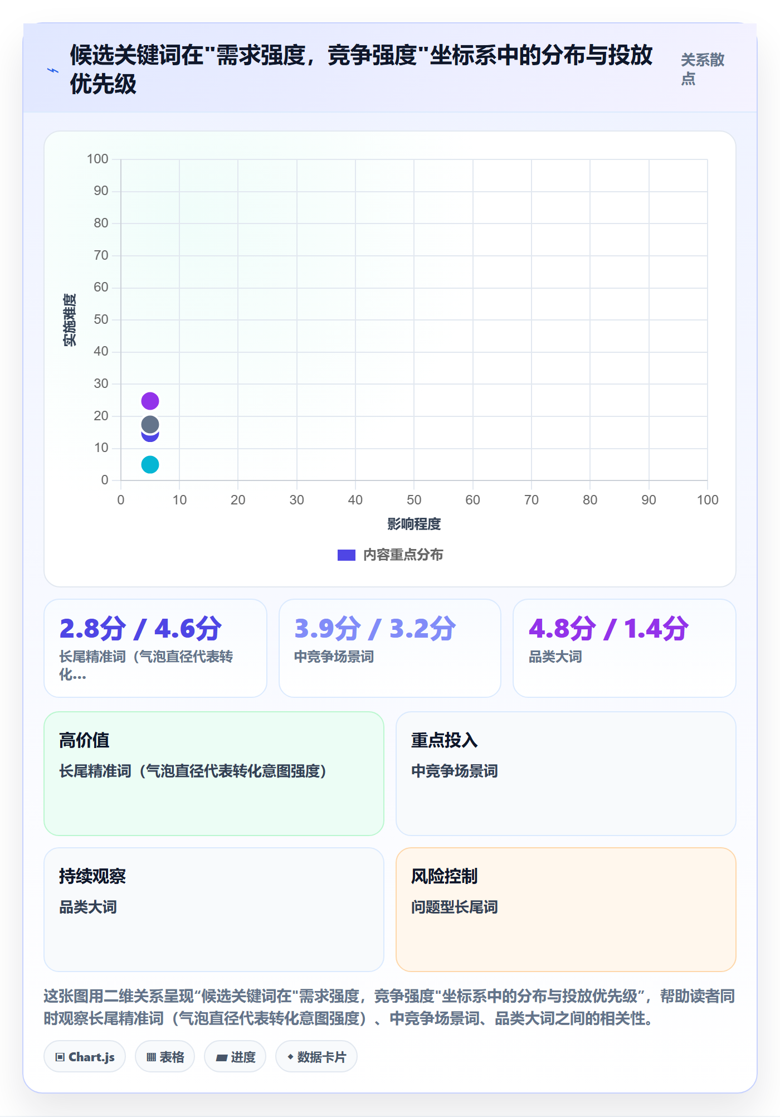The image size is (780, 1117).
Task: Click the 关系散点 badge in the header
Action: pyautogui.click(x=703, y=69)
